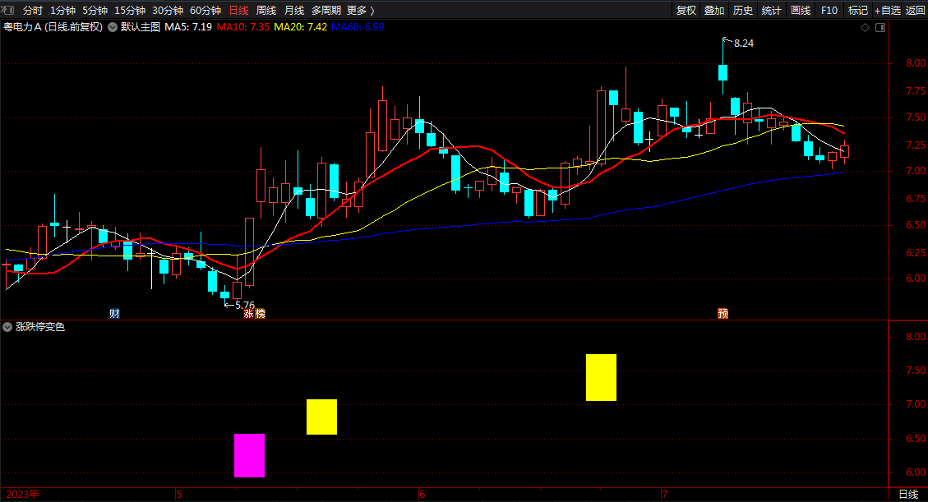Switch to 月线 monthly chart

coord(294,10)
